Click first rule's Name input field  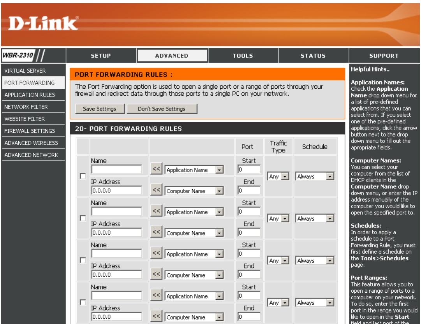(116, 169)
